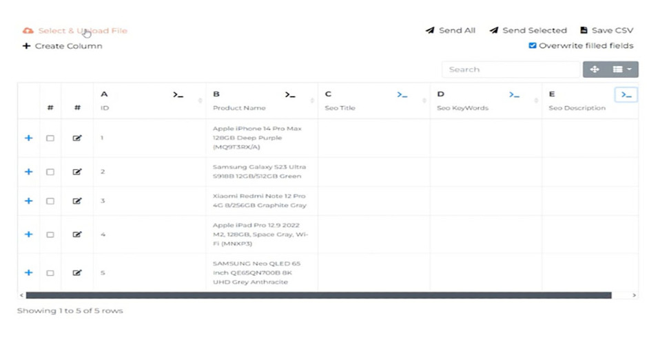Click Send Selected
Image resolution: width=658 pixels, height=344 pixels.
[x=528, y=30]
